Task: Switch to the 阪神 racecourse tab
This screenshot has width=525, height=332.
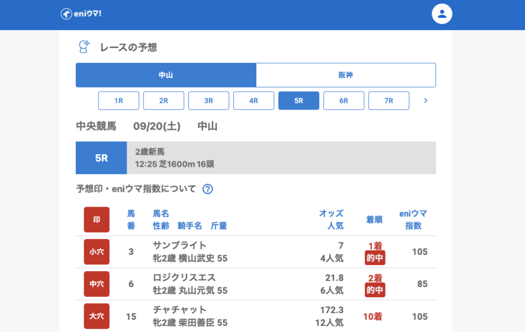Action: 346,75
